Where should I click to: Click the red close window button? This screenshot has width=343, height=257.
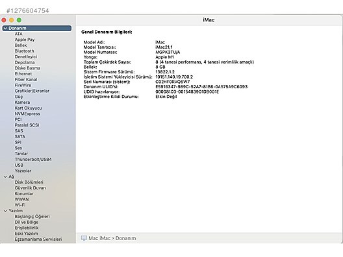(x=4, y=20)
